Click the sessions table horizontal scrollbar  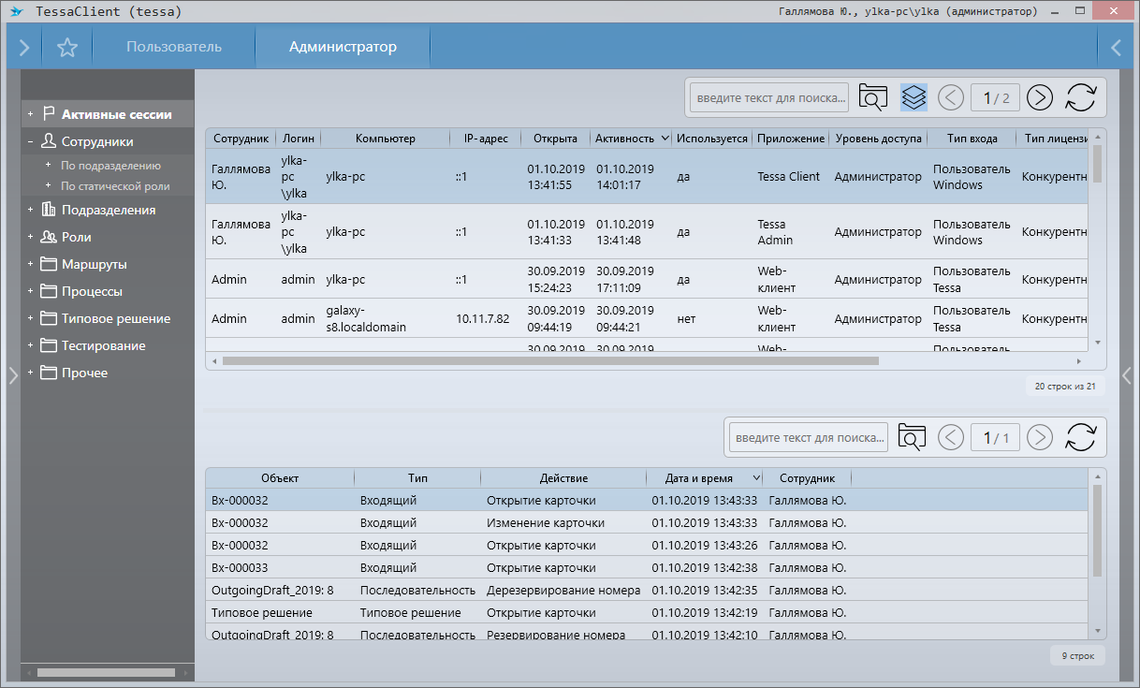tap(550, 360)
